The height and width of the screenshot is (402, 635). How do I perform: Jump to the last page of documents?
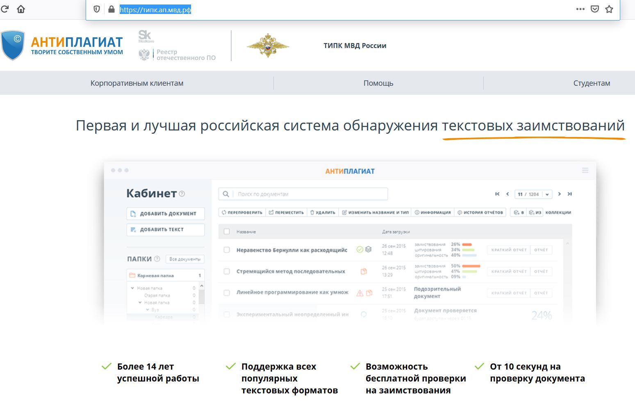[x=569, y=194]
